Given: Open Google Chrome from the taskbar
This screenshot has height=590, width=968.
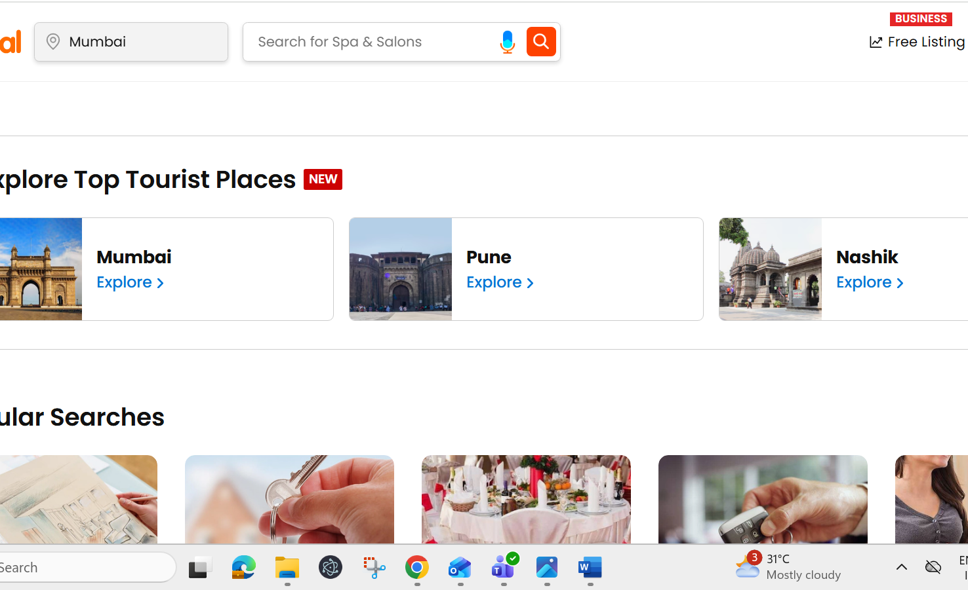Looking at the screenshot, I should tap(417, 567).
